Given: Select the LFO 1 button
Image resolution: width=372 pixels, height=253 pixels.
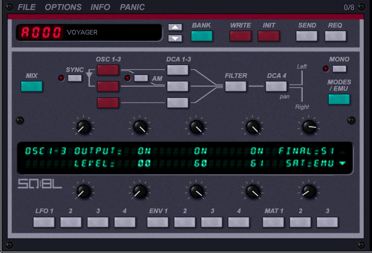Looking at the screenshot, I should 44,222.
